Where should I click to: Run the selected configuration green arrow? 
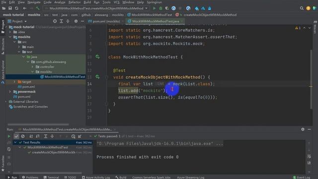[x=154, y=8]
